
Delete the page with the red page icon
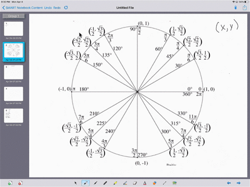pos(20,183)
